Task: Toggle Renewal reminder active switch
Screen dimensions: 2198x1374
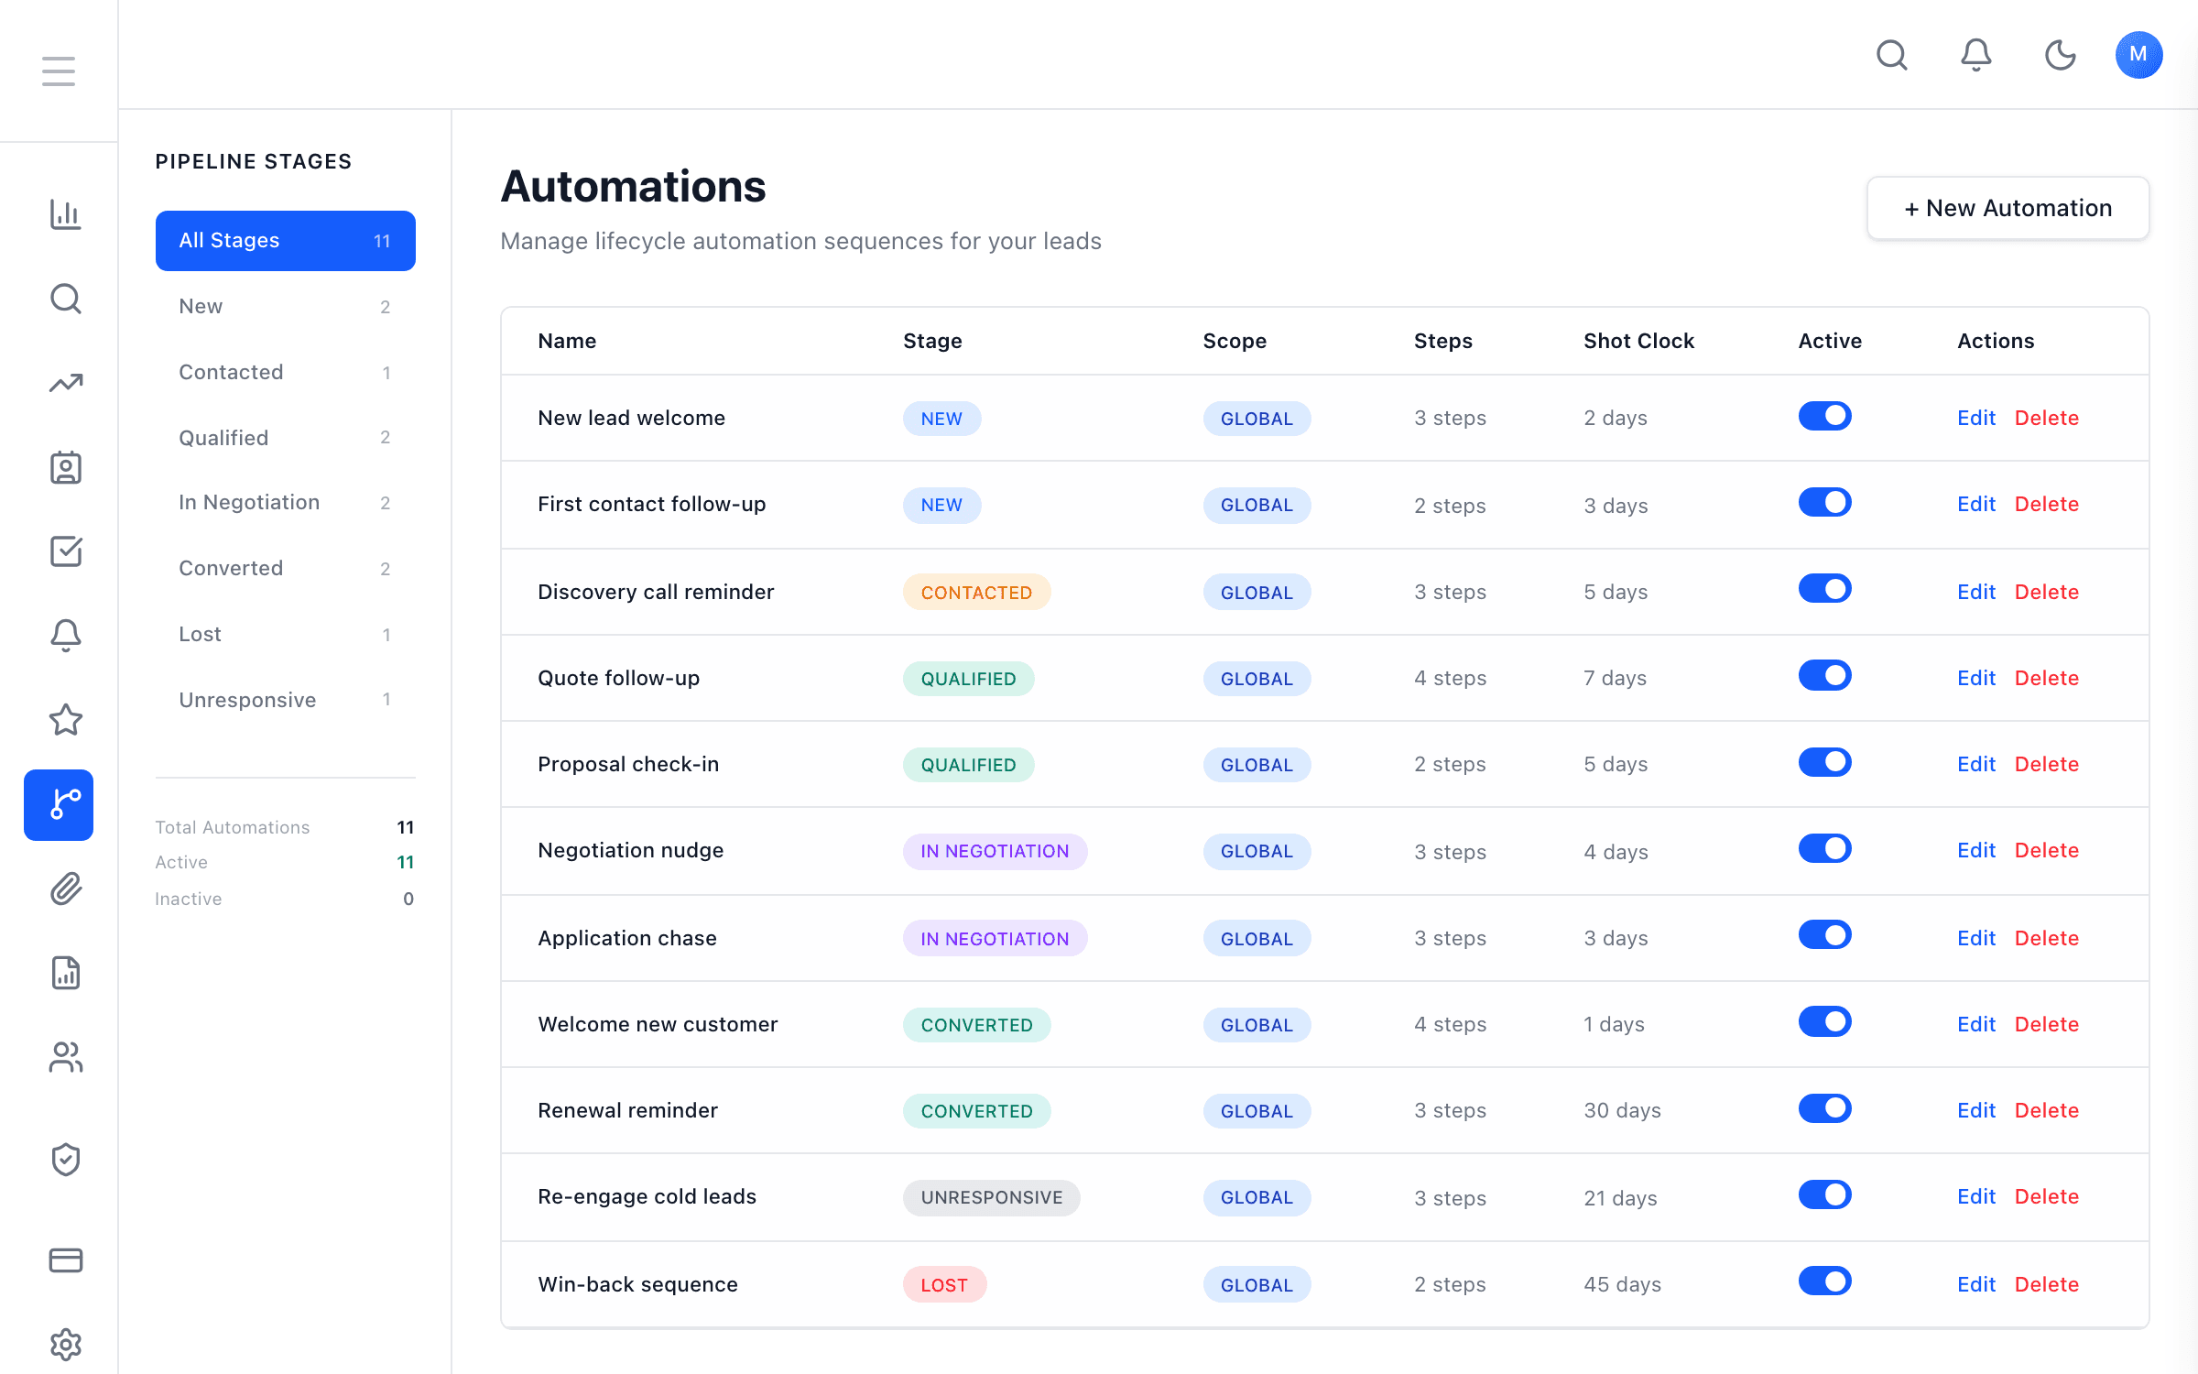Action: click(x=1824, y=1108)
